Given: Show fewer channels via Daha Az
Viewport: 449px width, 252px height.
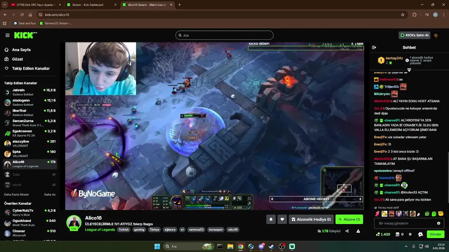Looking at the screenshot, I should tap(50, 195).
